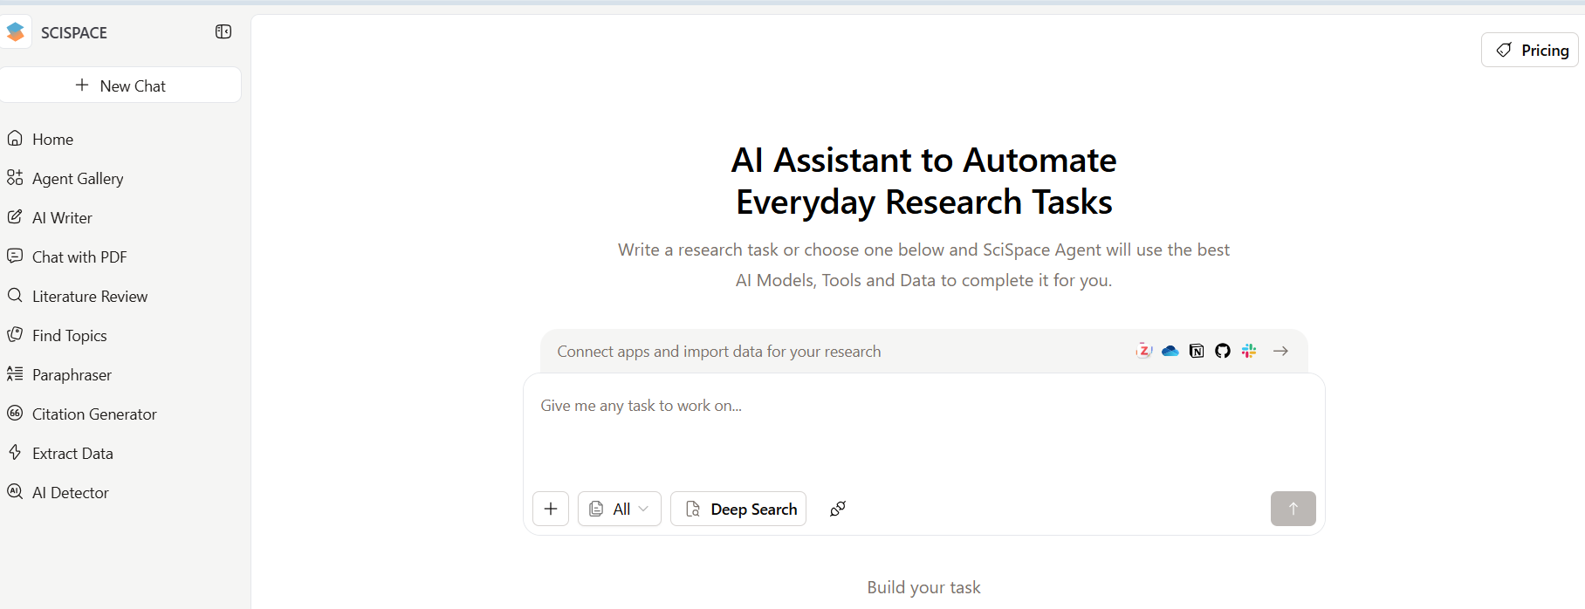1585x609 pixels.
Task: Click the Zotero integration icon
Action: [x=1143, y=351]
